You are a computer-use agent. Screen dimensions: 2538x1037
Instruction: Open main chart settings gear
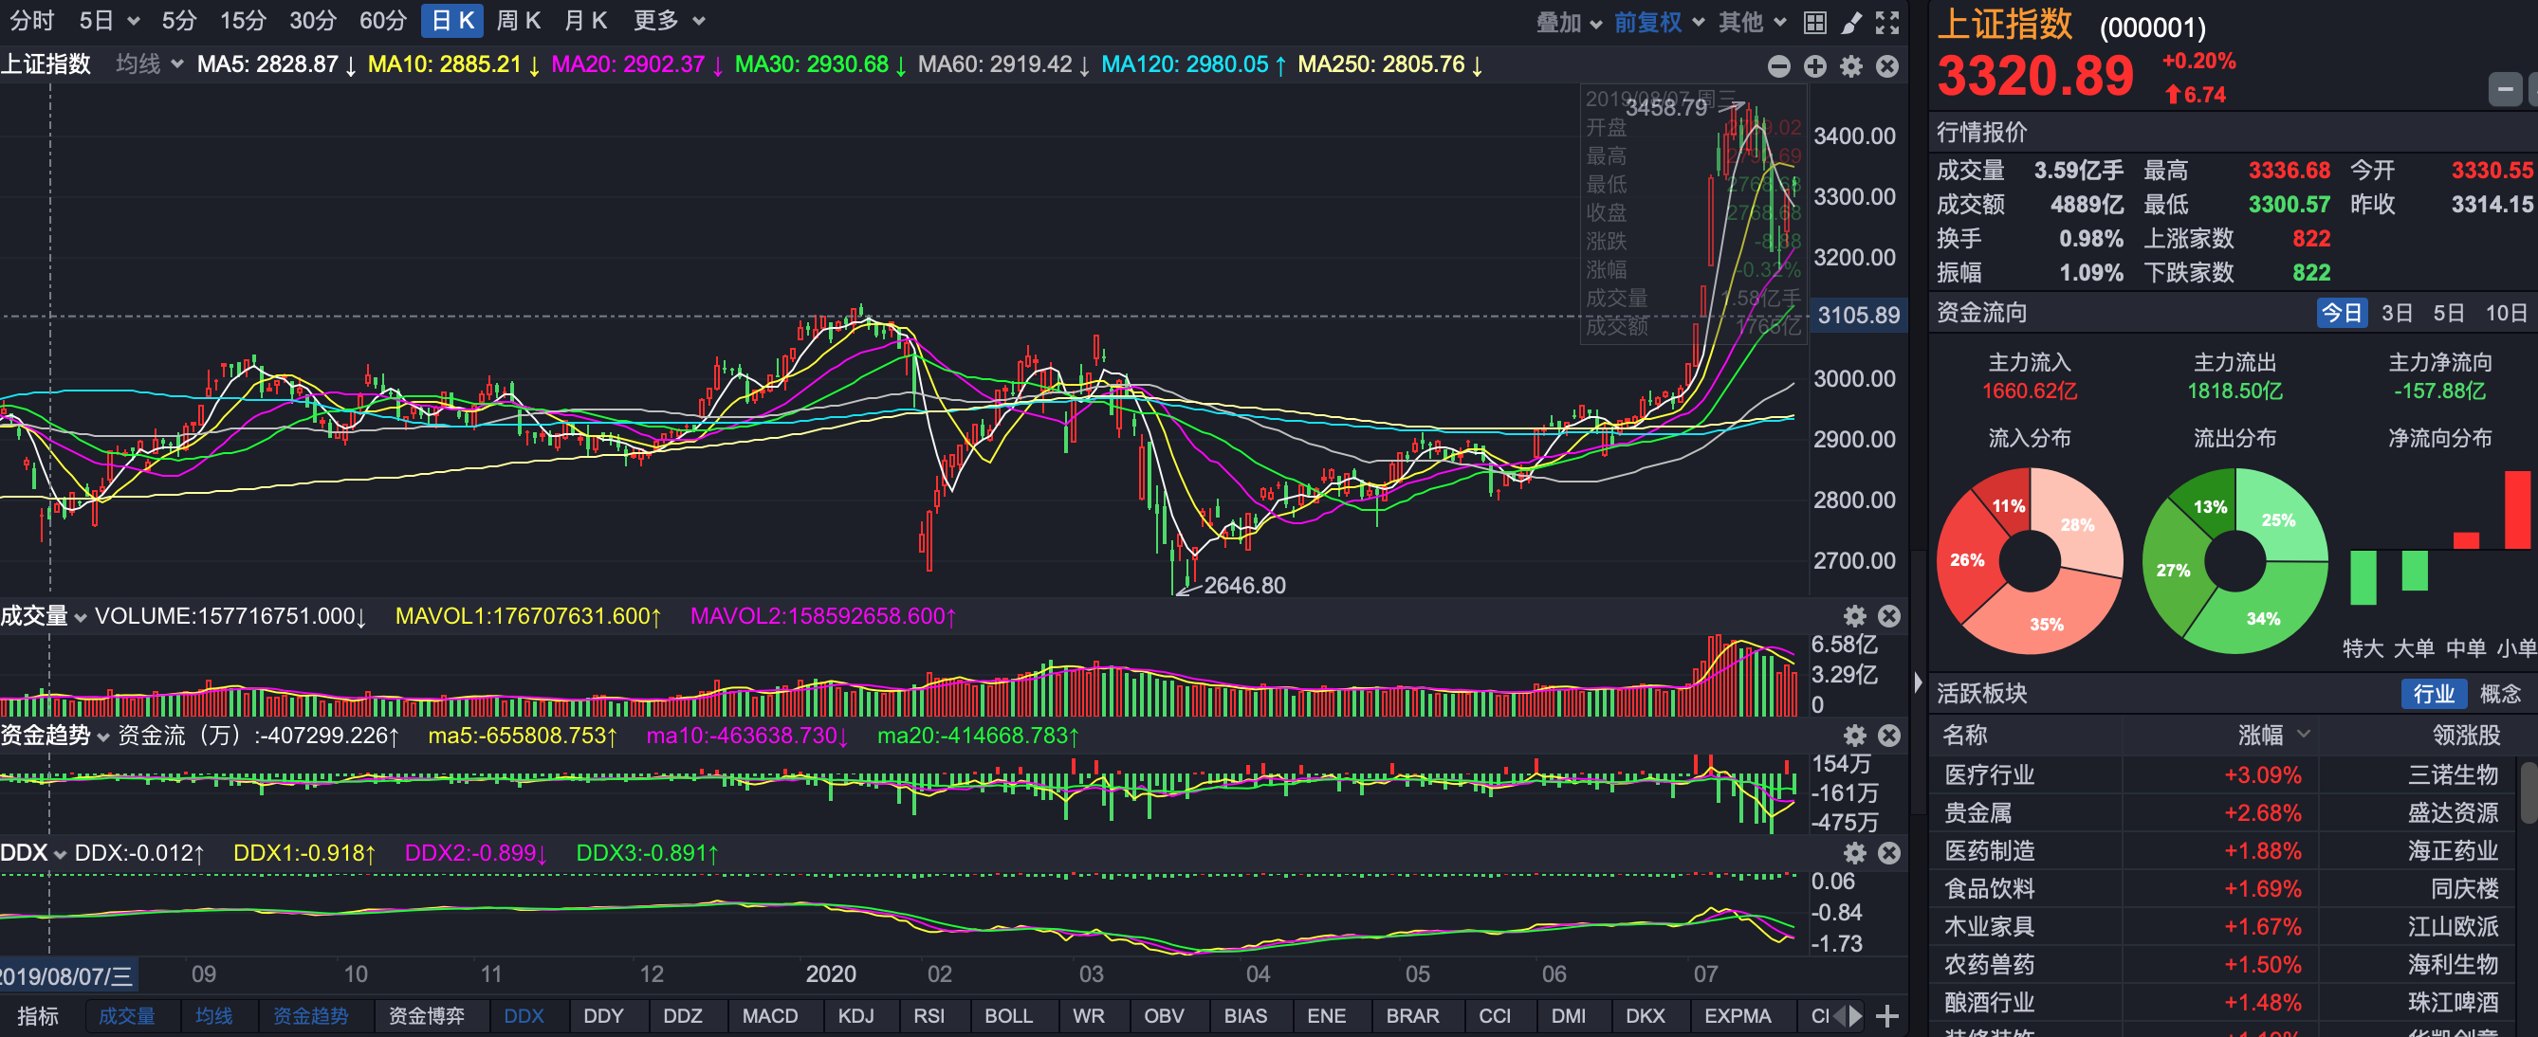[1851, 66]
